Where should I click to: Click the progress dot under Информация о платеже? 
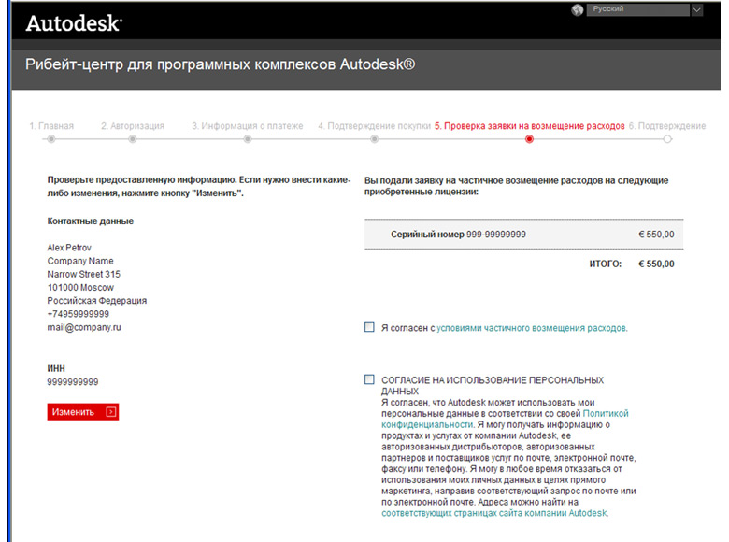[248, 139]
